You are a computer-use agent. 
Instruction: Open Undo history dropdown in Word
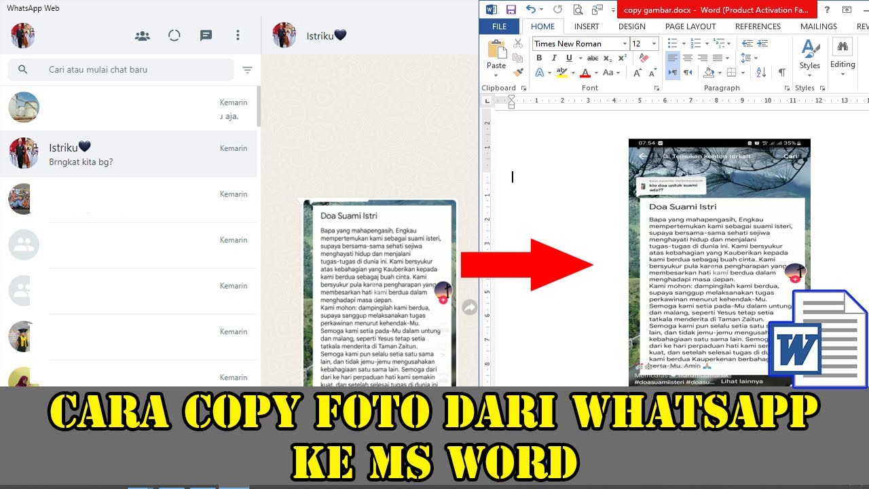(x=541, y=10)
